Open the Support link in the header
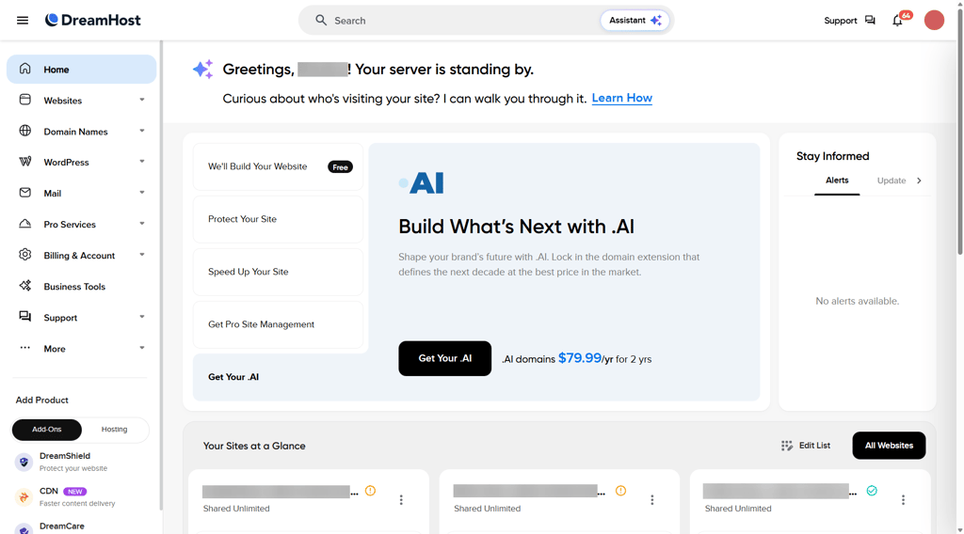This screenshot has width=964, height=534. (x=849, y=21)
